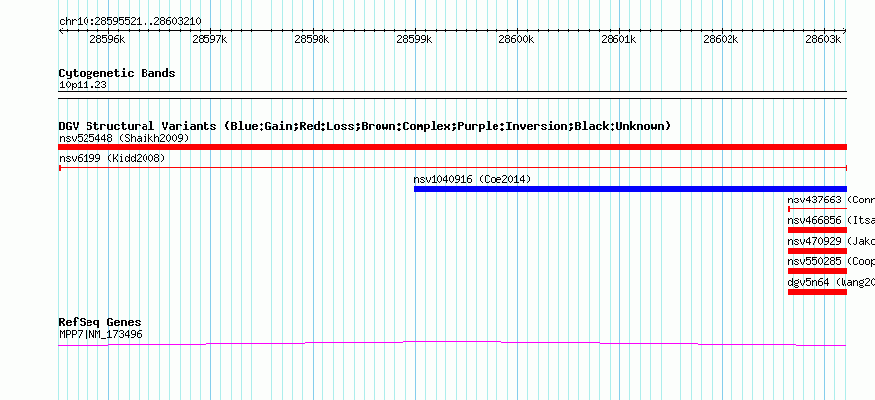
Task: Open the nsv1040916 (Coe2014) variant label
Action: (472, 180)
